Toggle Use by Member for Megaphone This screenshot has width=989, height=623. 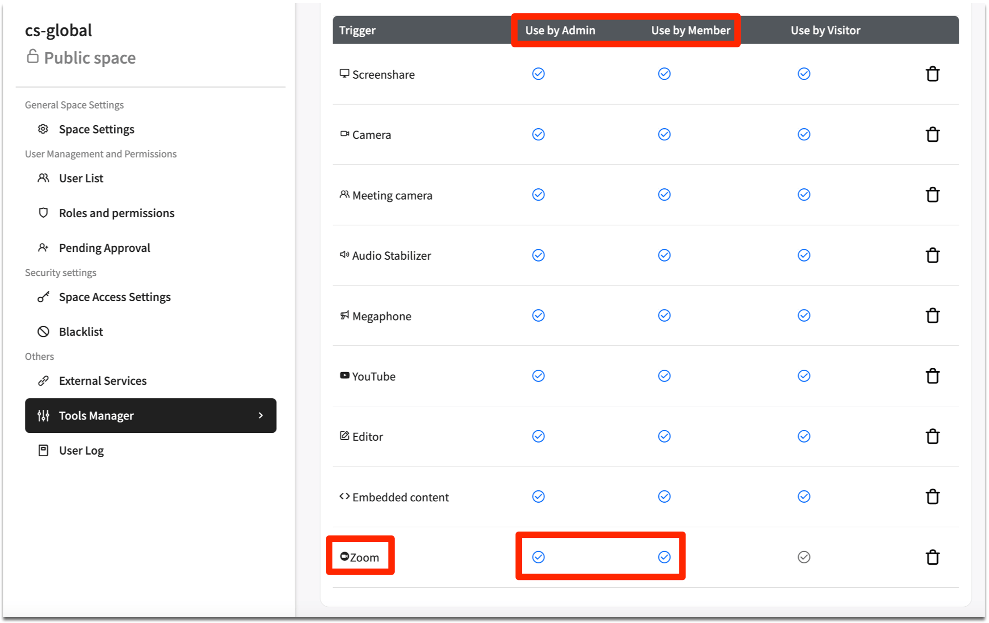tap(664, 315)
